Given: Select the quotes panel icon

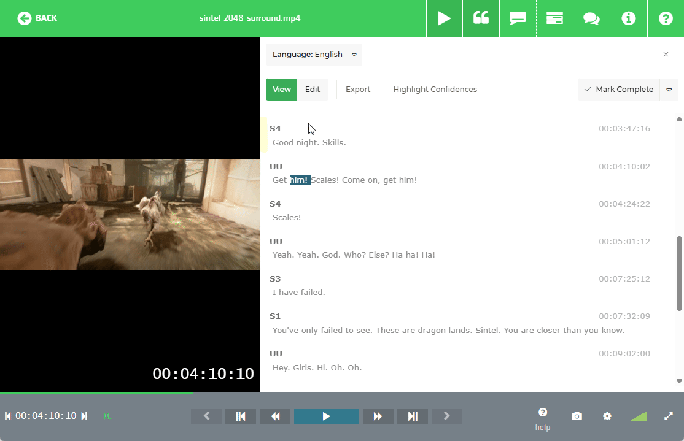Looking at the screenshot, I should tap(481, 18).
